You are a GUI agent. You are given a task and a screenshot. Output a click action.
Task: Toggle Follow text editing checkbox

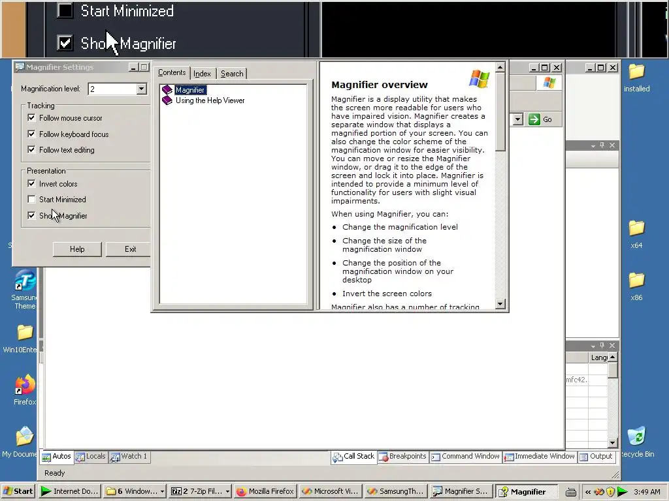click(x=31, y=149)
